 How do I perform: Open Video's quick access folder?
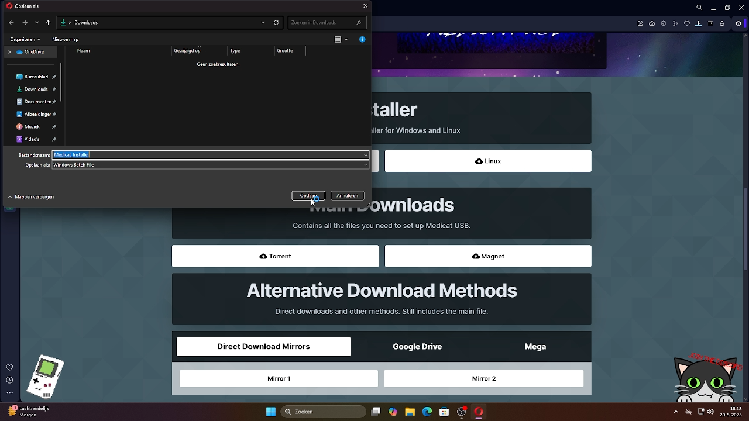[x=36, y=139]
